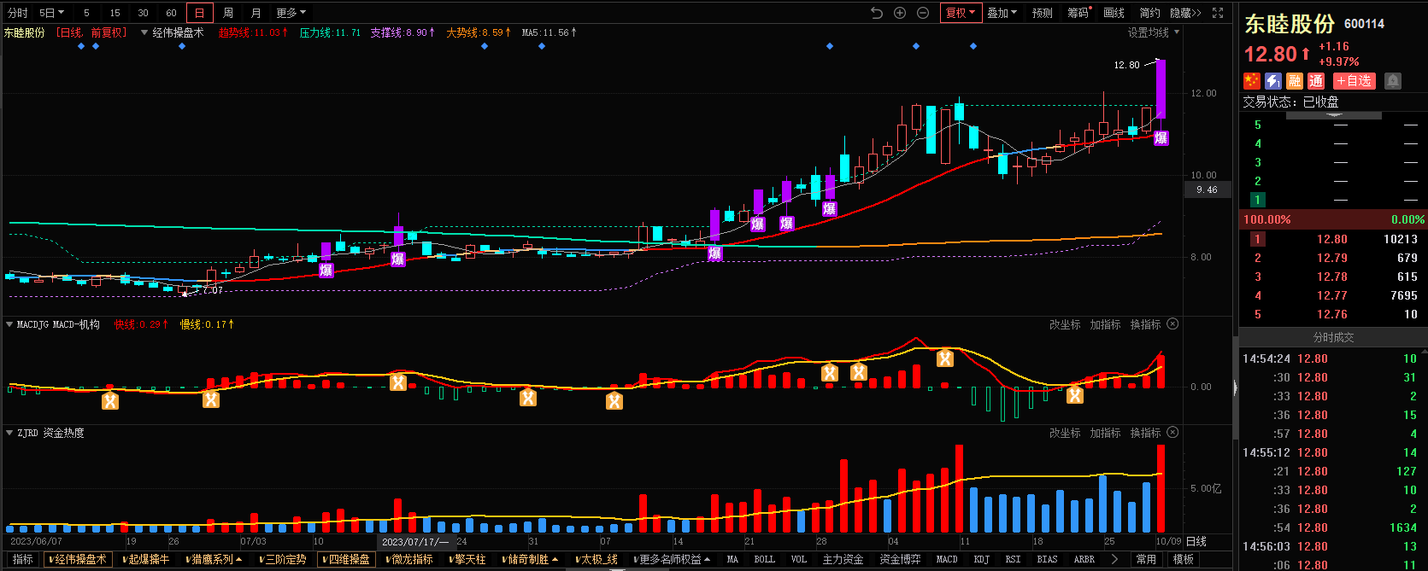Select the KDJ indicator tab
The width and height of the screenshot is (1428, 571).
tap(981, 560)
